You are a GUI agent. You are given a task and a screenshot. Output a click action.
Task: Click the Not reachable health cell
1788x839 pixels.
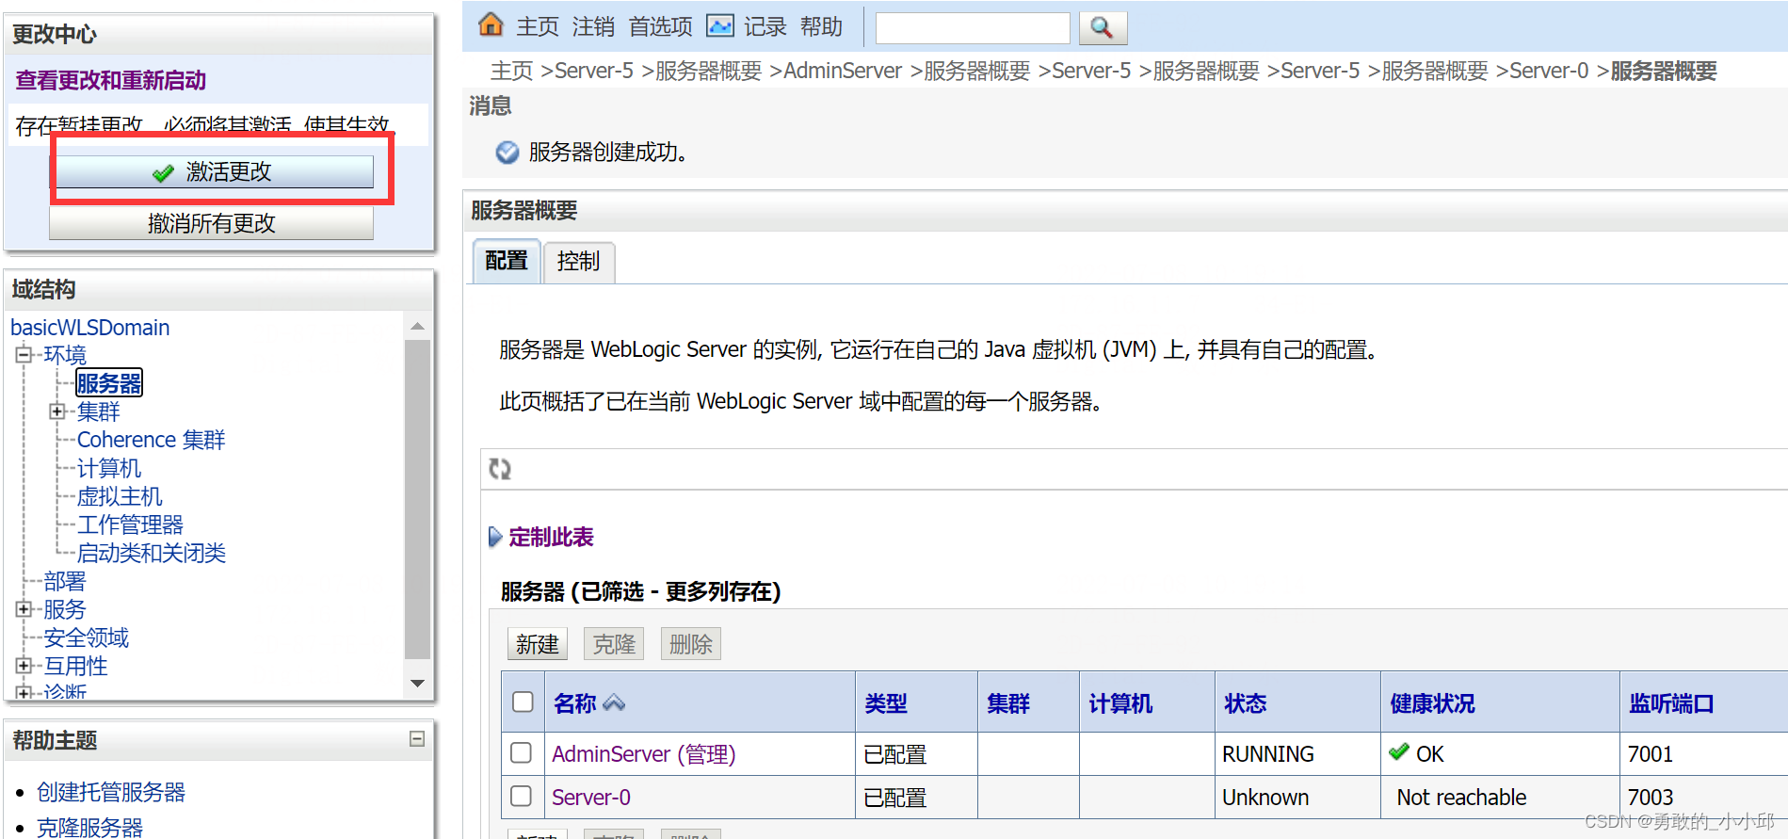pos(1461,798)
